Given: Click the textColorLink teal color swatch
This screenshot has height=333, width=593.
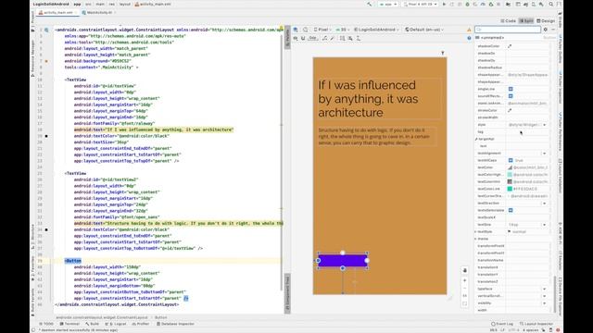Looking at the screenshot, I should coord(510,189).
